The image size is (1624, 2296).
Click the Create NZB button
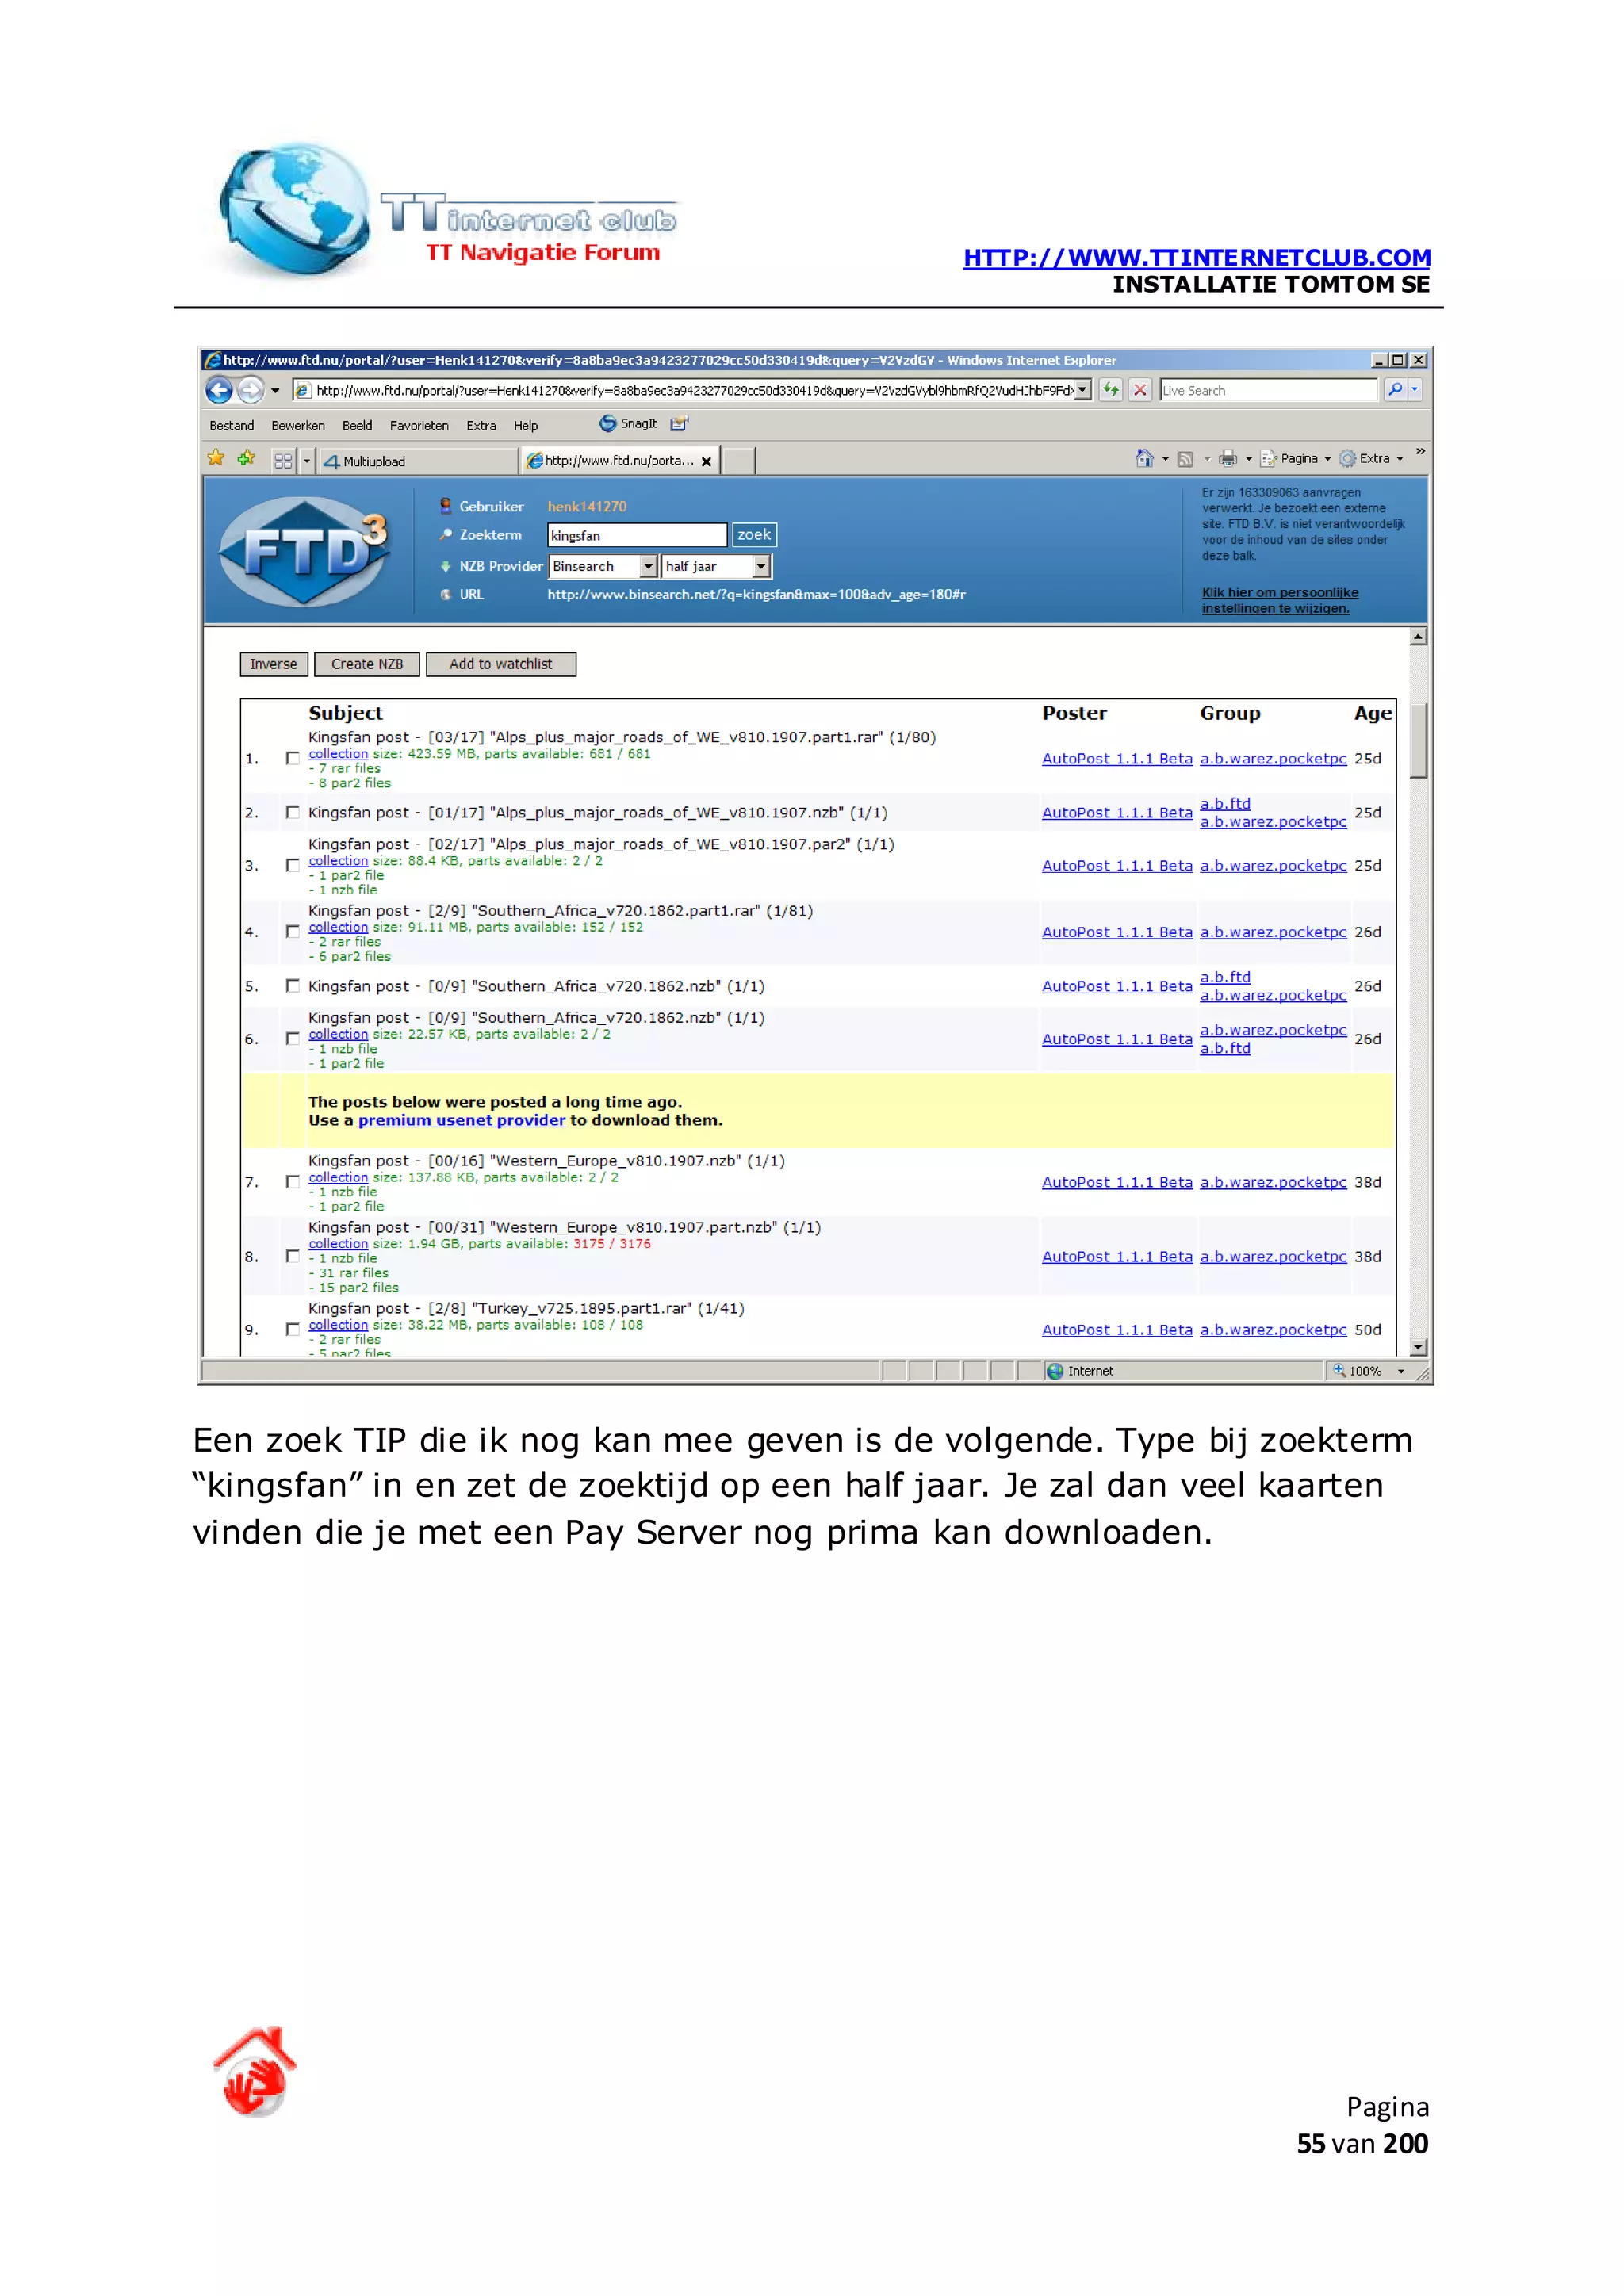pos(367,664)
